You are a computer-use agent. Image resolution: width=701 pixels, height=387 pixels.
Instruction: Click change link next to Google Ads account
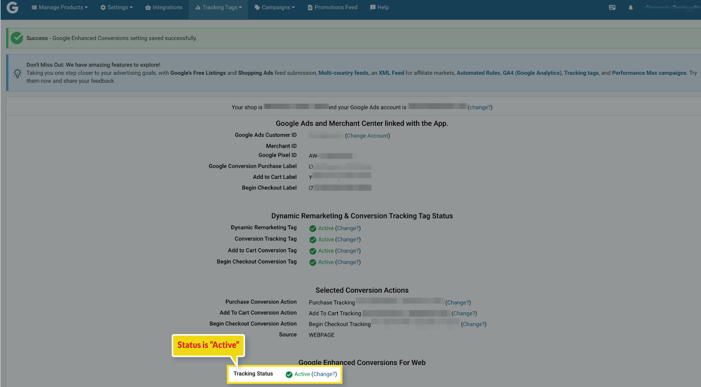click(480, 107)
